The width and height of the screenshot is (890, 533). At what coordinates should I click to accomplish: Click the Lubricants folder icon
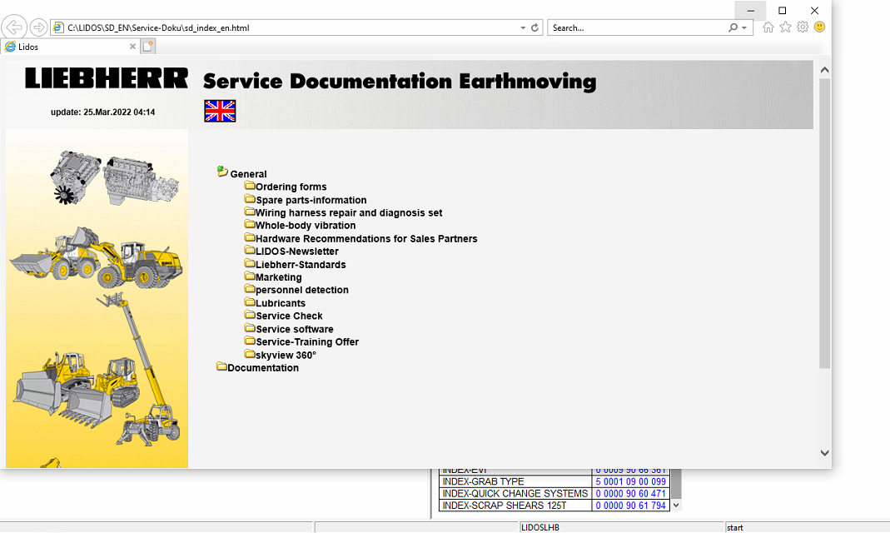(x=250, y=301)
